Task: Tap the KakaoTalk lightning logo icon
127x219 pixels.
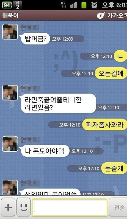Action: coord(101,15)
